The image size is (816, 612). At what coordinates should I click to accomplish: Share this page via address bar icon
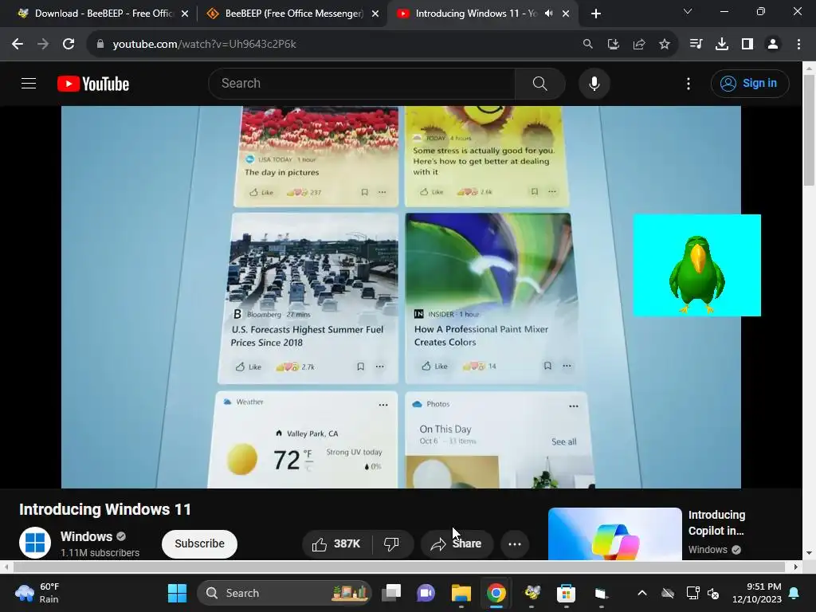(x=638, y=45)
